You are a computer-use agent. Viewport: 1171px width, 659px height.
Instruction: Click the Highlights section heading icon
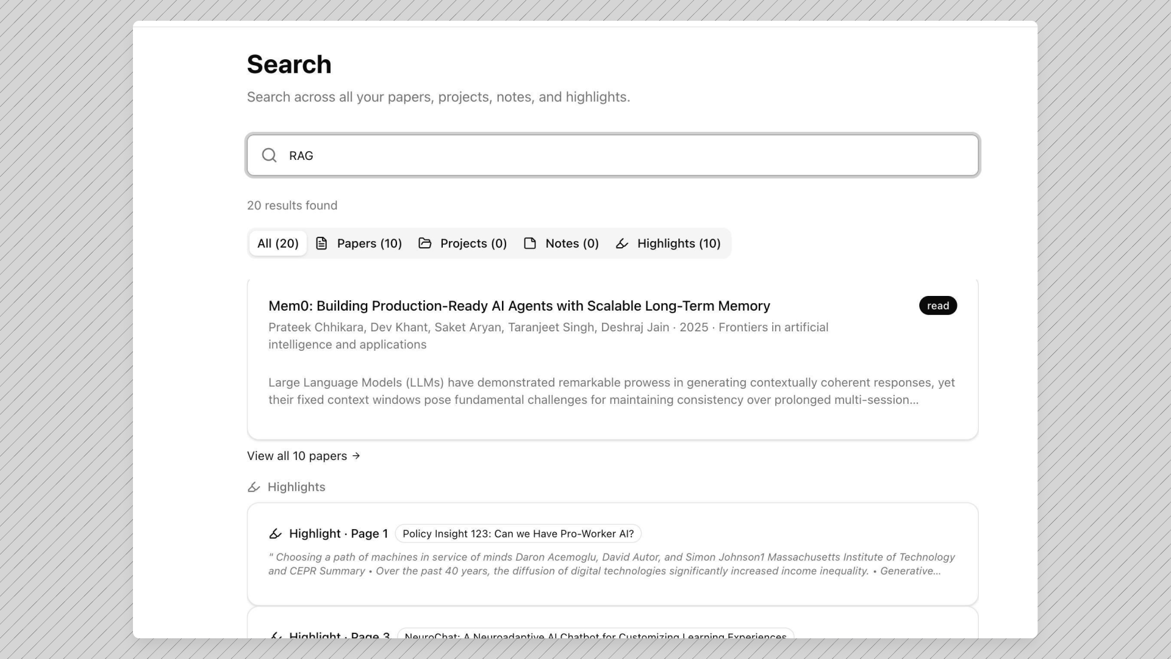pyautogui.click(x=254, y=487)
